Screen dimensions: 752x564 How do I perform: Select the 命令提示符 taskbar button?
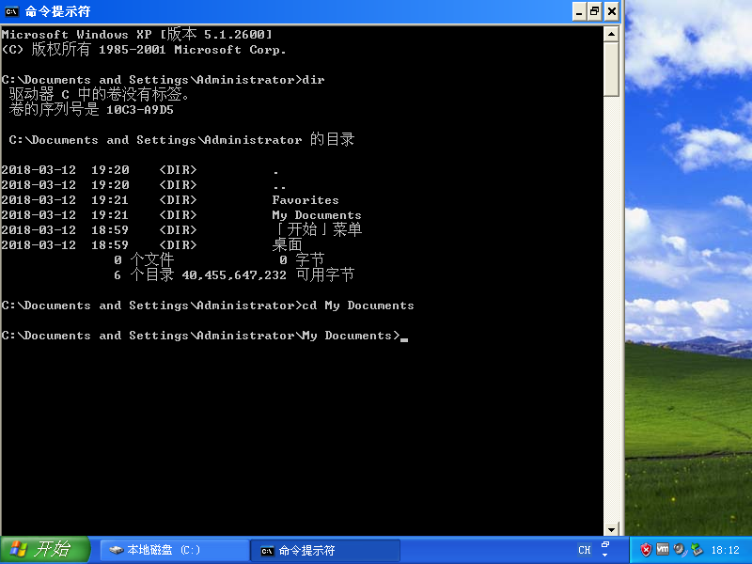coord(325,550)
